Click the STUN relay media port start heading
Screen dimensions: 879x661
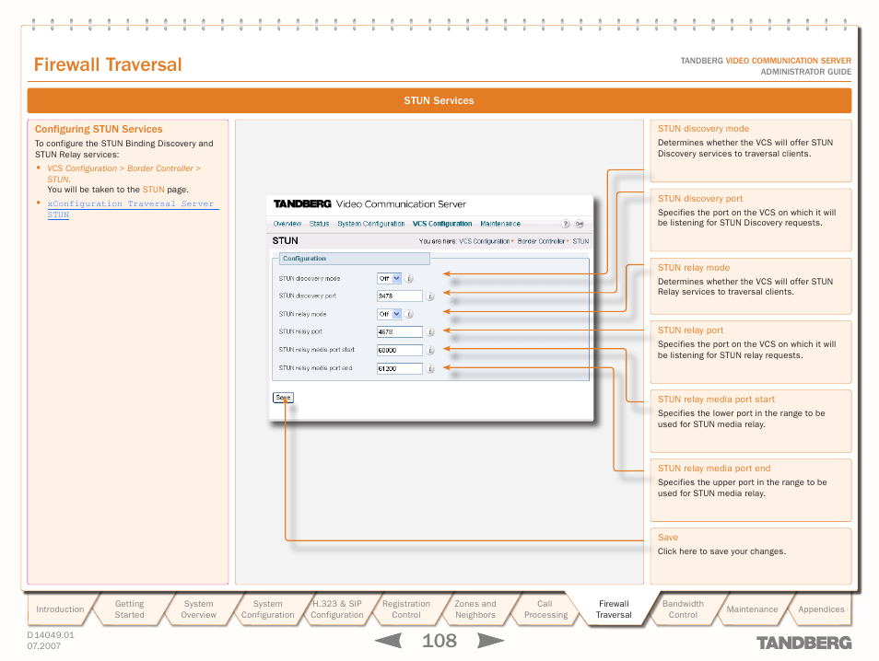point(716,400)
